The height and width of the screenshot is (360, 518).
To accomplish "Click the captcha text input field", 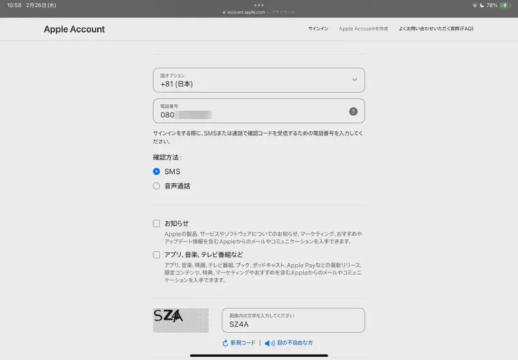I will [x=293, y=321].
